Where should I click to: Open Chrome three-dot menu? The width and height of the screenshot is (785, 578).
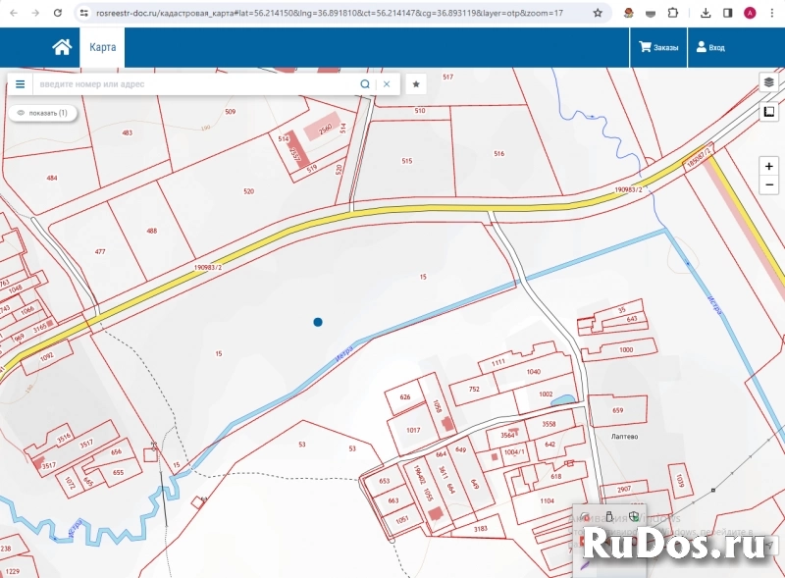[771, 13]
